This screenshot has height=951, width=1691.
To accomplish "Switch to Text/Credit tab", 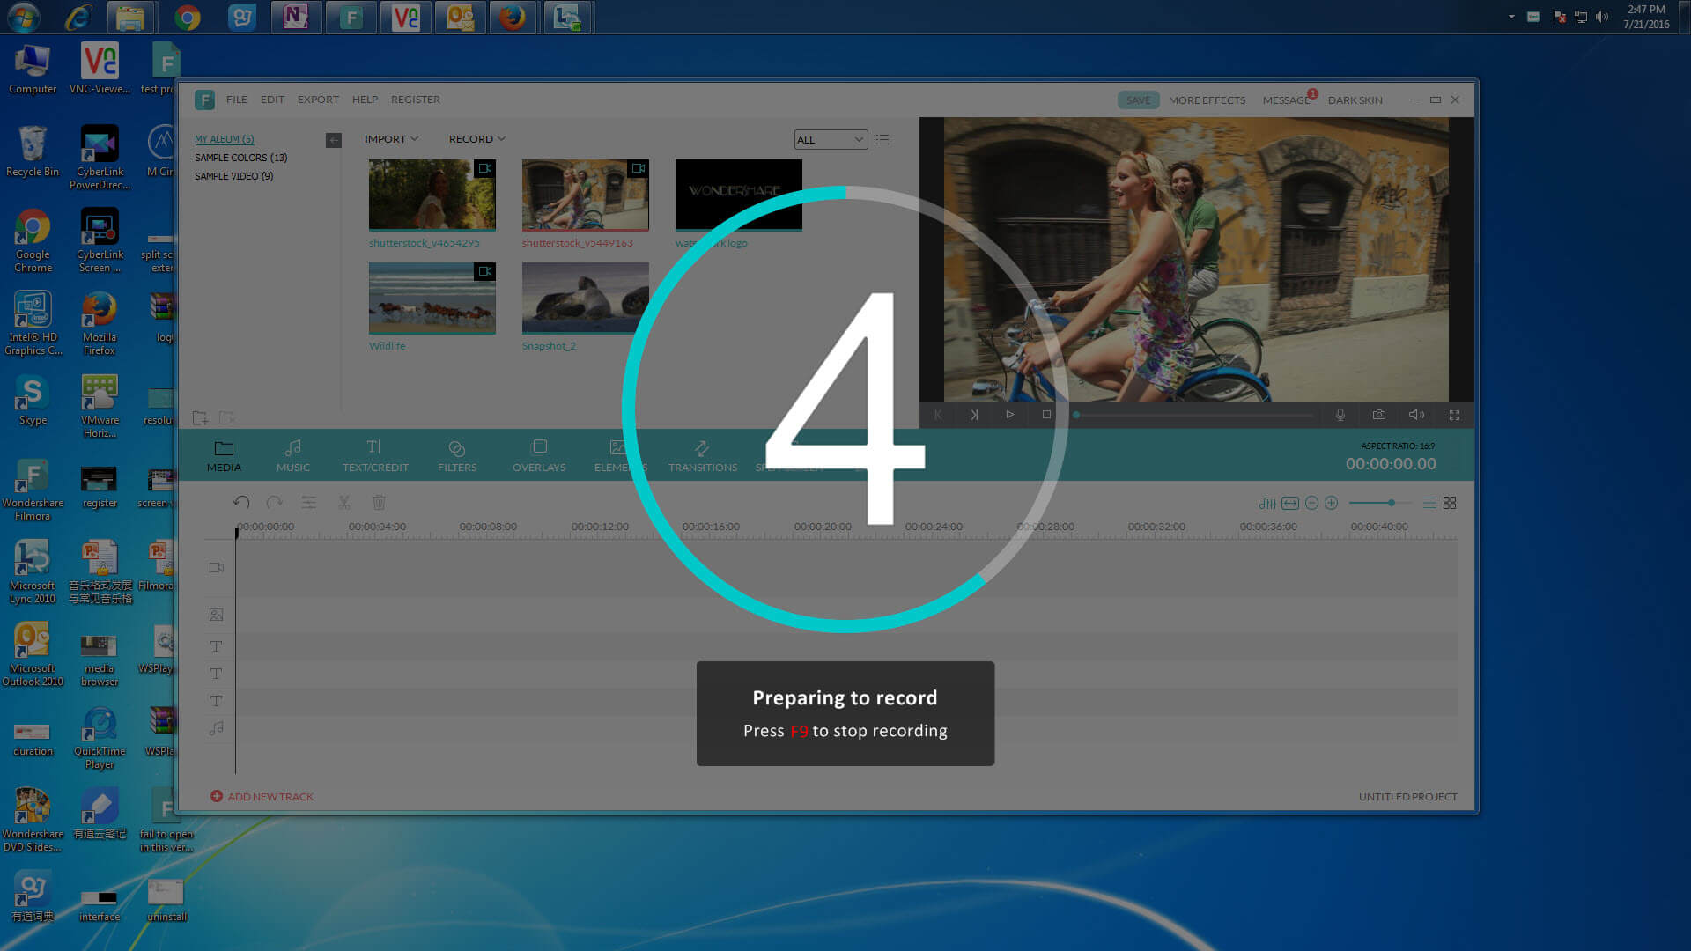I will click(375, 455).
